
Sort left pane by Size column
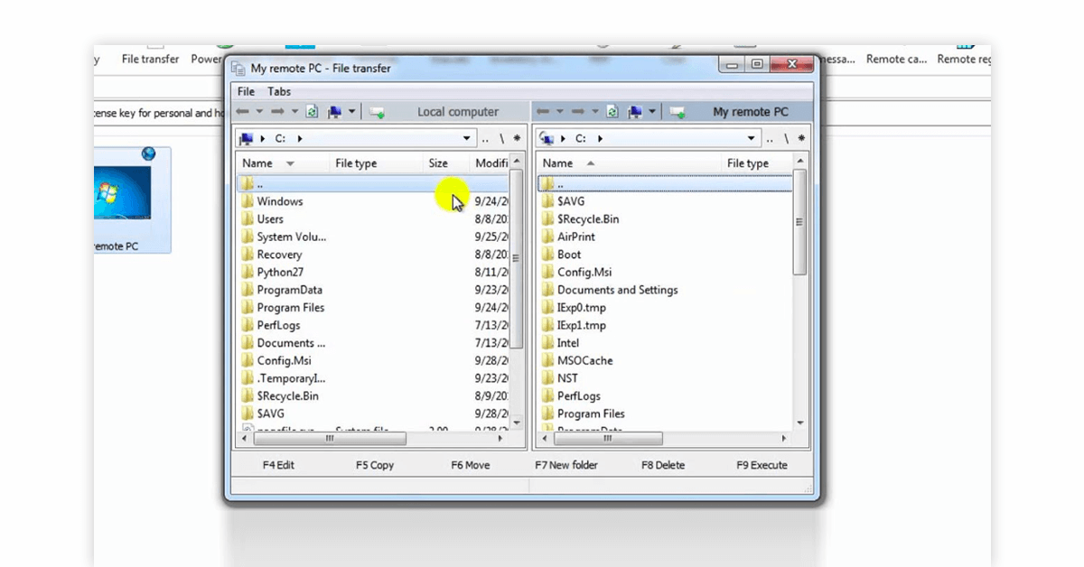[x=447, y=163]
